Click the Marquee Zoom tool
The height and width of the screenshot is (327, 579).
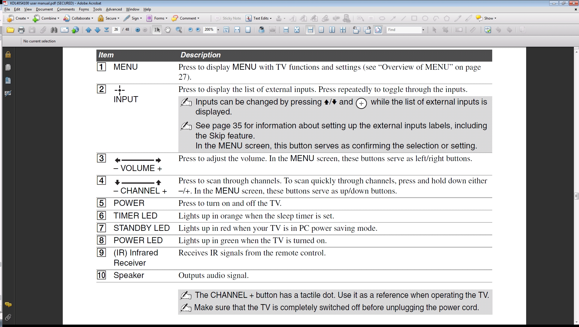179,30
